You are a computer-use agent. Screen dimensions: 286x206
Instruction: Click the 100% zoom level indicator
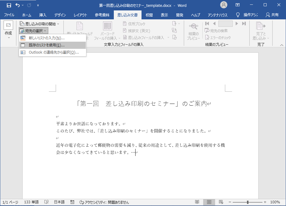[x=275, y=202]
